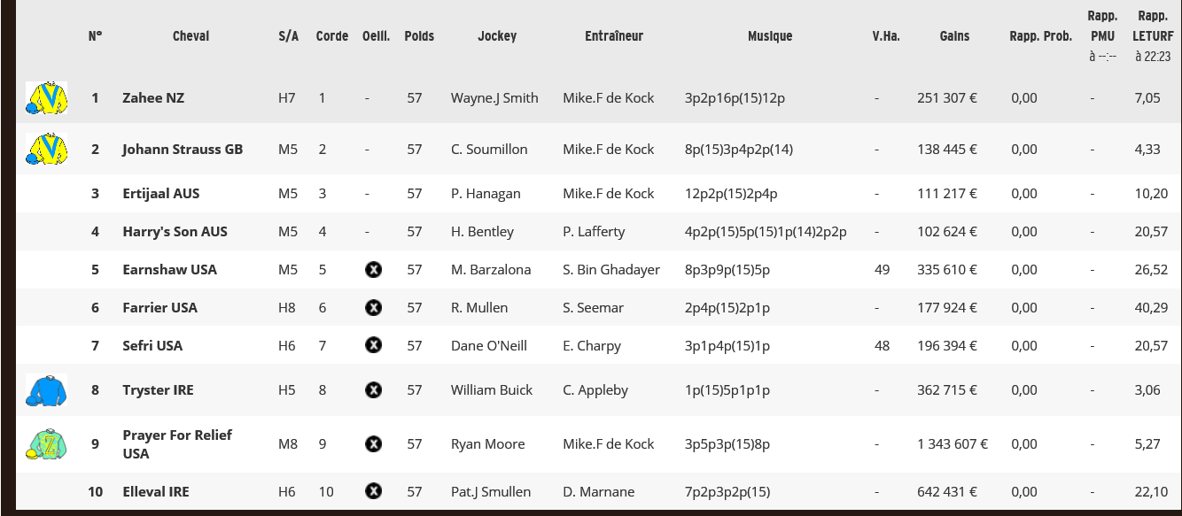This screenshot has width=1182, height=516.
Task: Click Johann Strauss GB jockey silk icon
Action: [47, 149]
